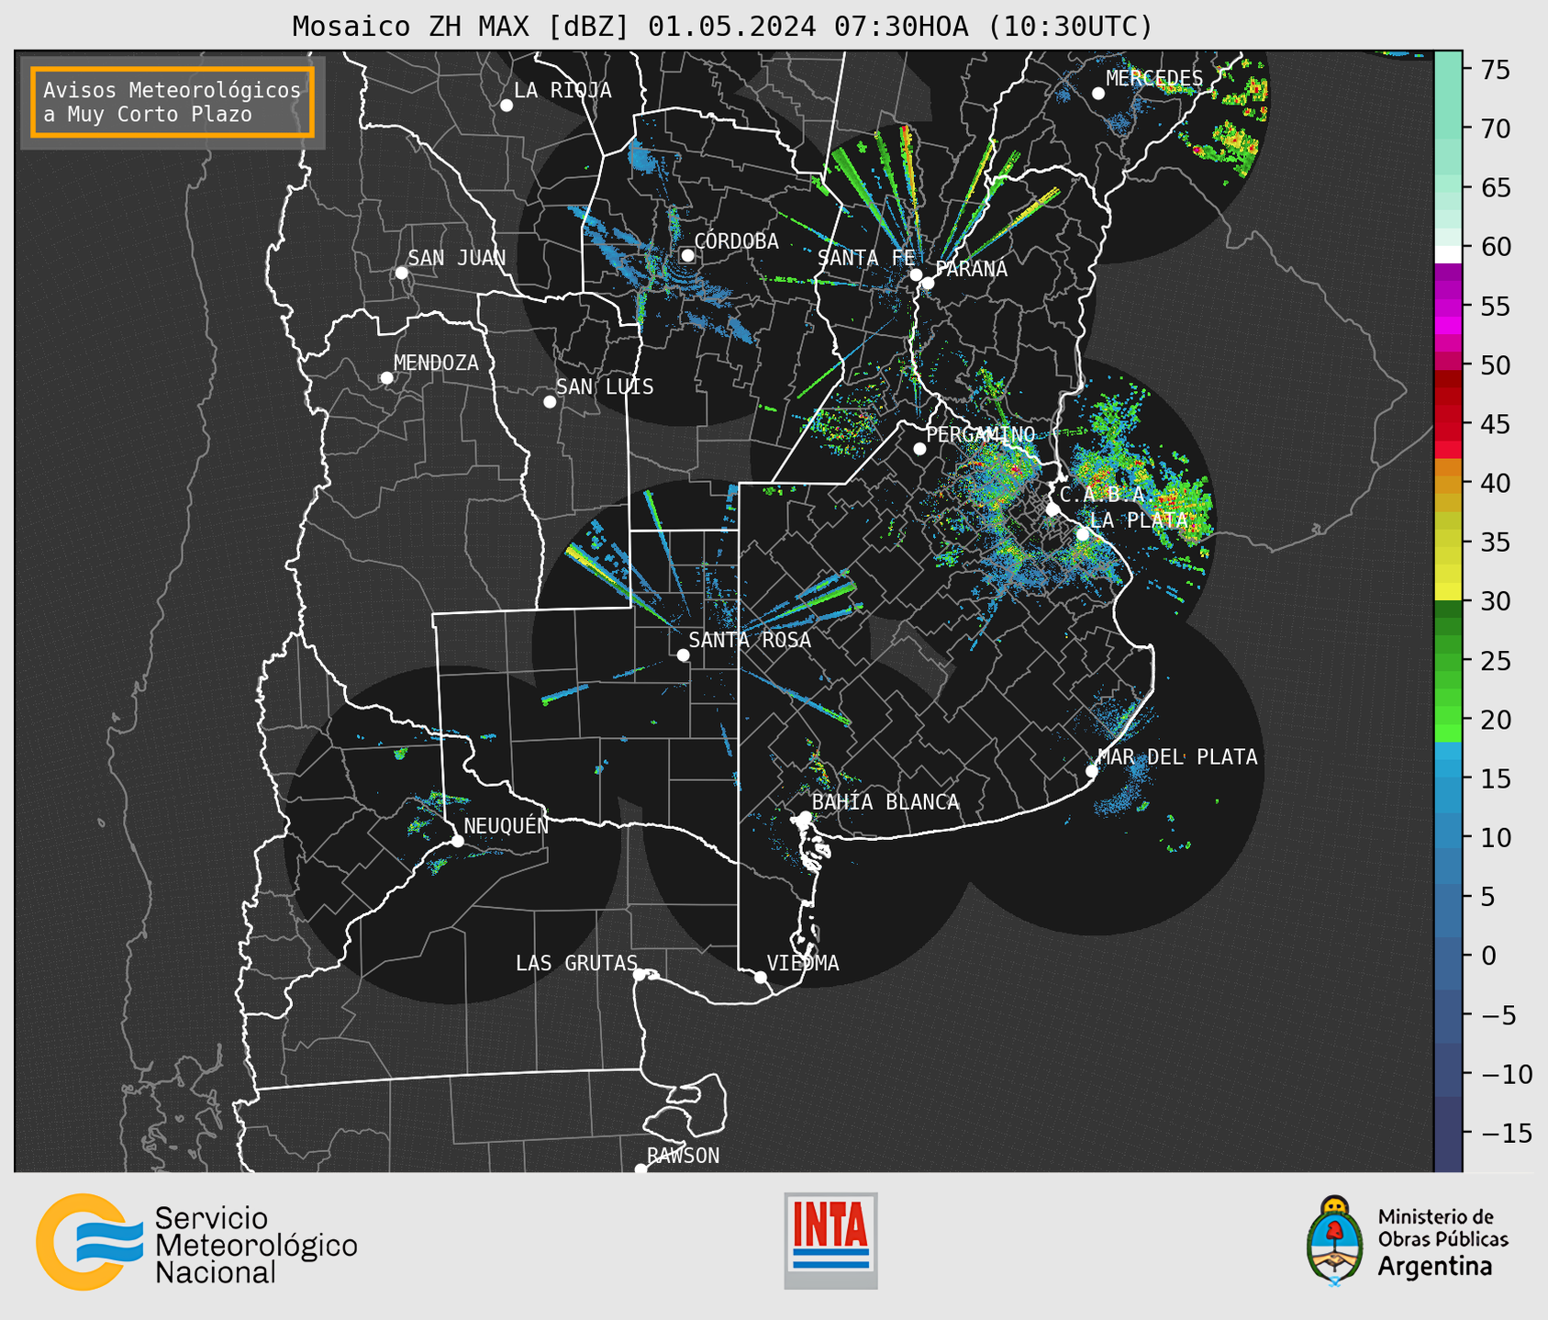1548x1320 pixels.
Task: Click the San Juan city marker dot
Action: tap(401, 273)
